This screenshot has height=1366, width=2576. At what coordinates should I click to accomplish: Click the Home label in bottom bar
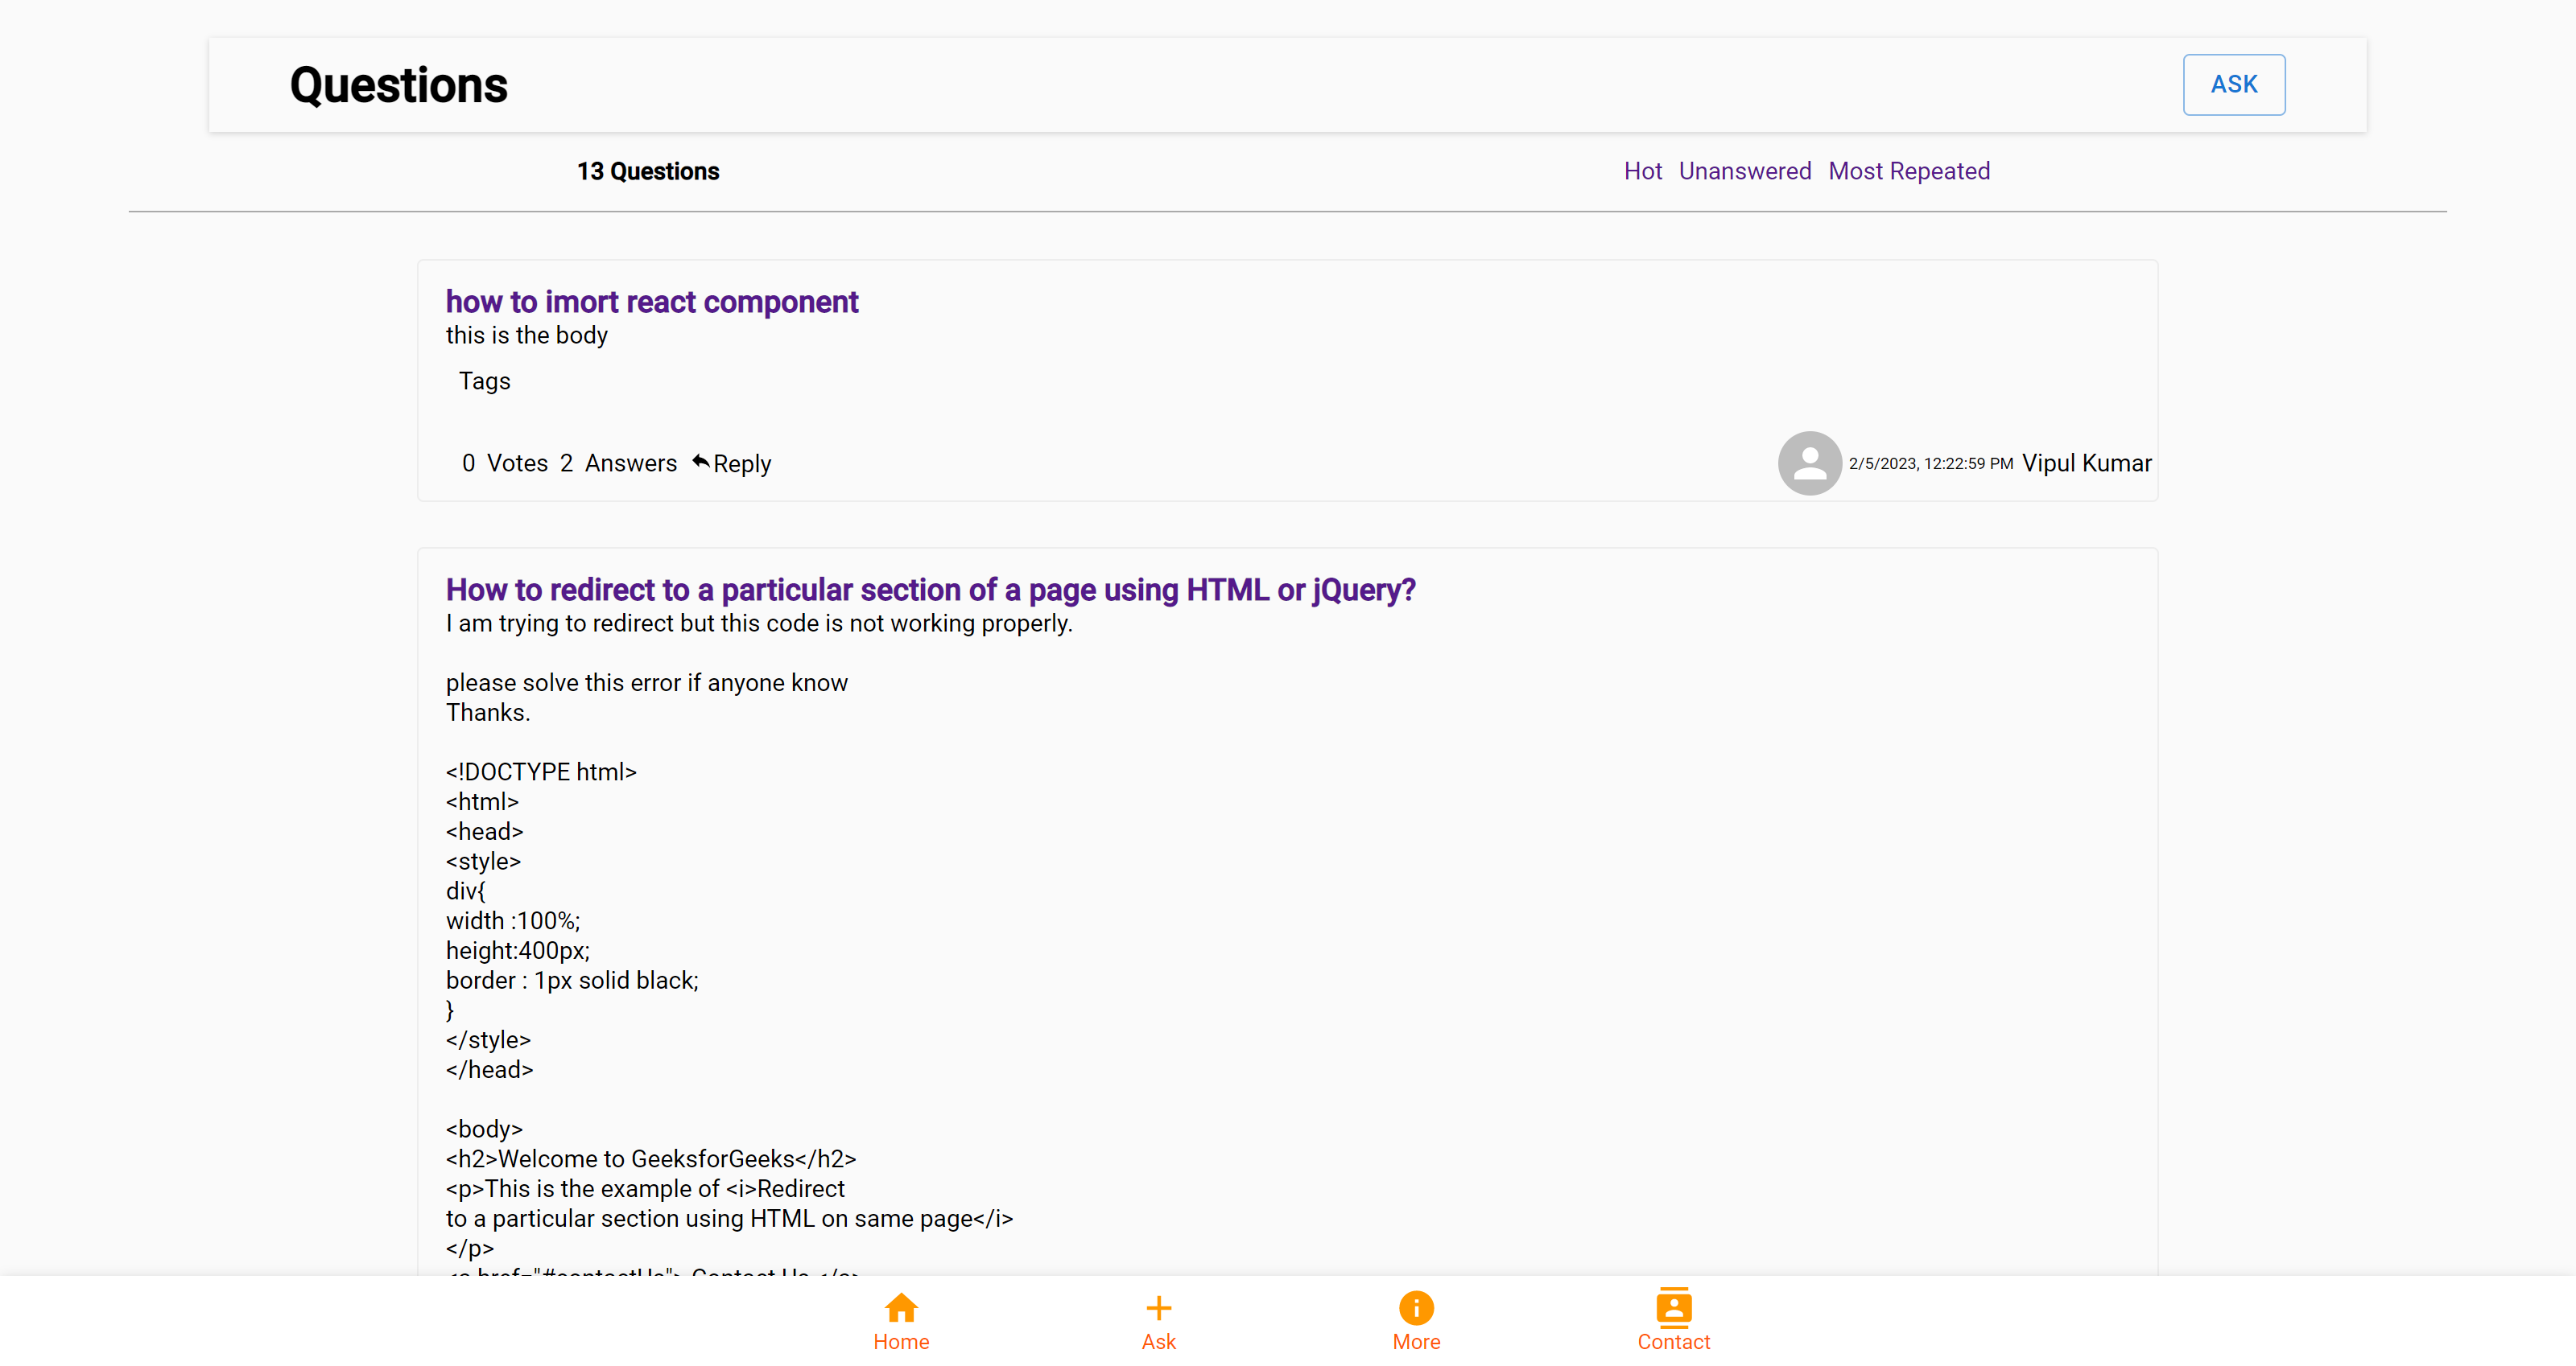pyautogui.click(x=901, y=1342)
